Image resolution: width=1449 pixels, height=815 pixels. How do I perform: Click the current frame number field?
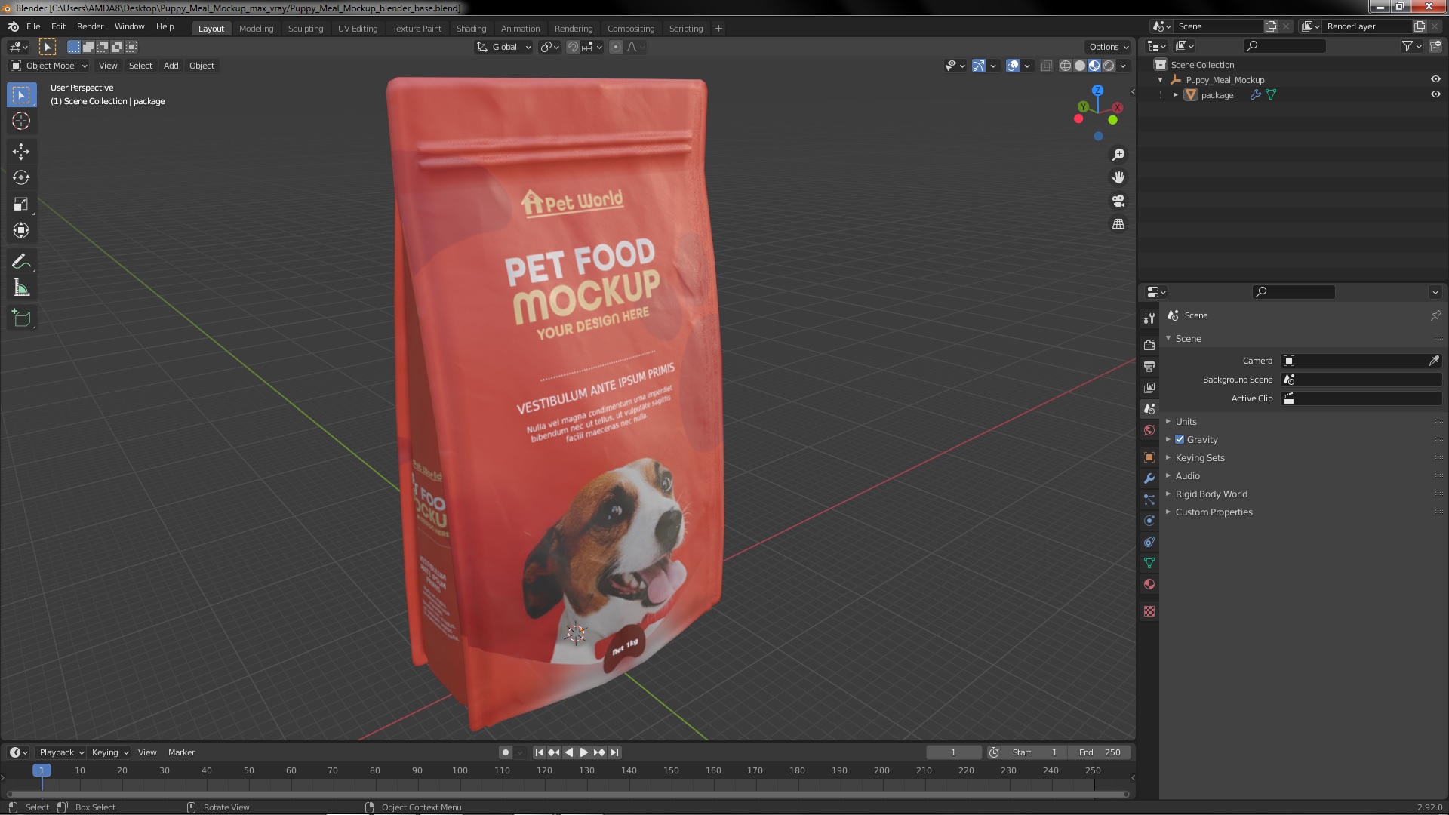954,752
